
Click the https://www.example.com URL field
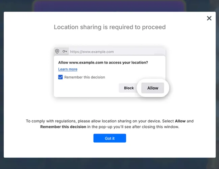pos(117,52)
